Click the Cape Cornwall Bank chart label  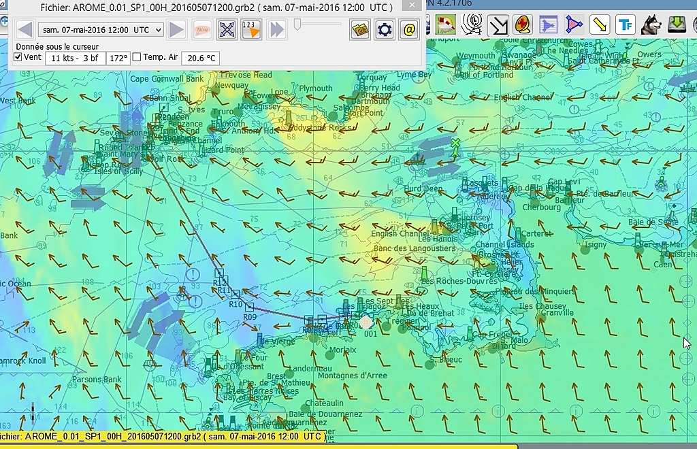[167, 79]
